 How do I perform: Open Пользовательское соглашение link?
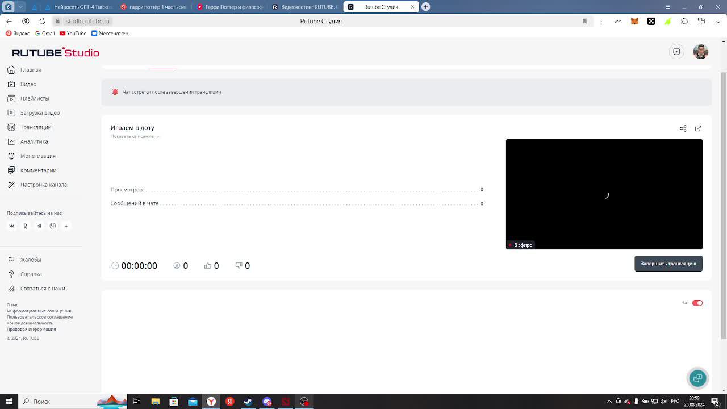[40, 317]
